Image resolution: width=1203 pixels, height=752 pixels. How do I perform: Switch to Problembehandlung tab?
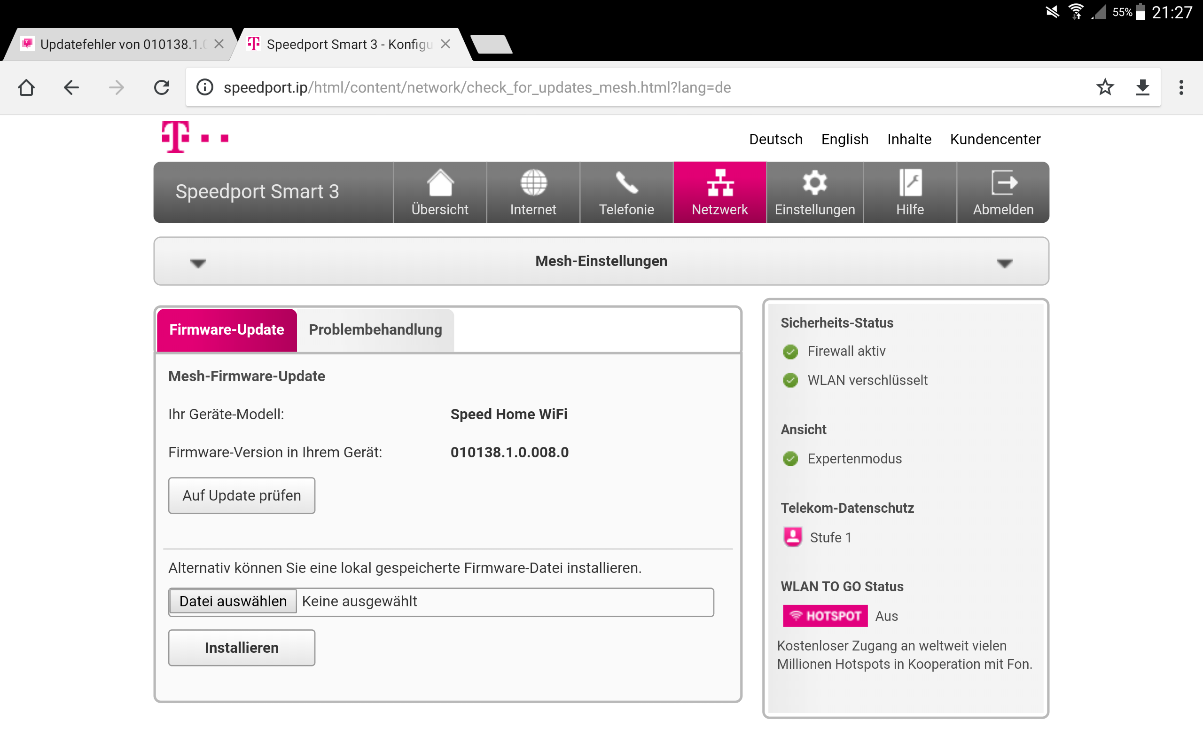(x=375, y=330)
